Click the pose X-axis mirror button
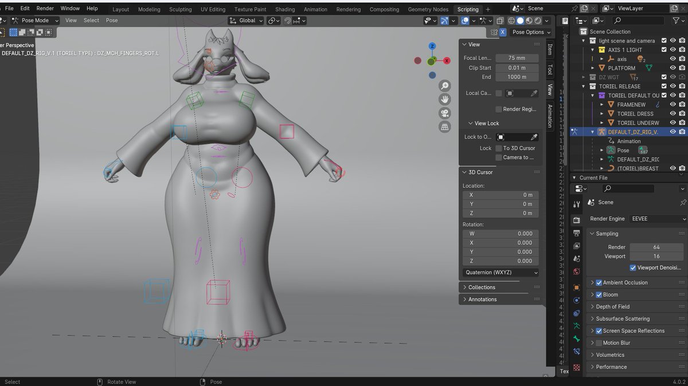 [503, 32]
